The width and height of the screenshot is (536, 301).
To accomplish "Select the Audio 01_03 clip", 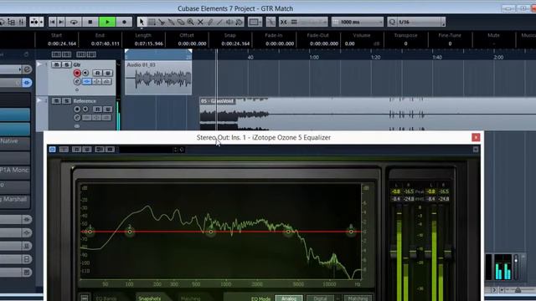I will pyautogui.click(x=158, y=78).
